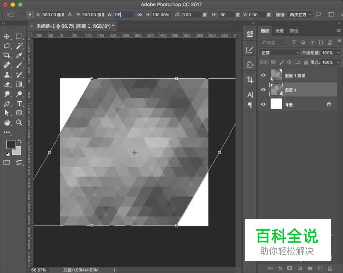
Task: Select the Healing Brush tool
Action: (7, 65)
